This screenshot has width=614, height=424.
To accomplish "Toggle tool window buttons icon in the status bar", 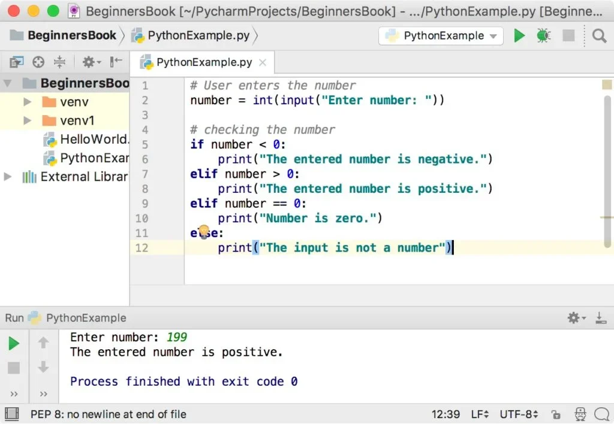I will tap(12, 414).
